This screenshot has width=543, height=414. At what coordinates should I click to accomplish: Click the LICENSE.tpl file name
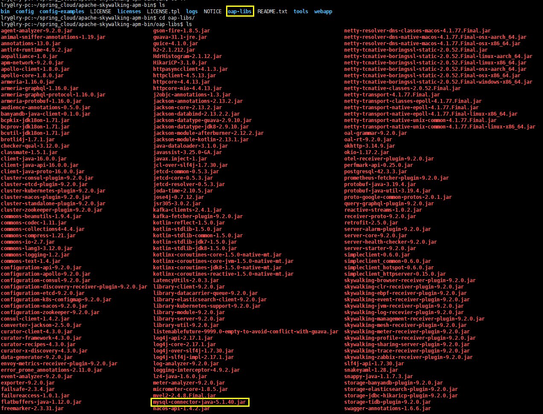(163, 12)
